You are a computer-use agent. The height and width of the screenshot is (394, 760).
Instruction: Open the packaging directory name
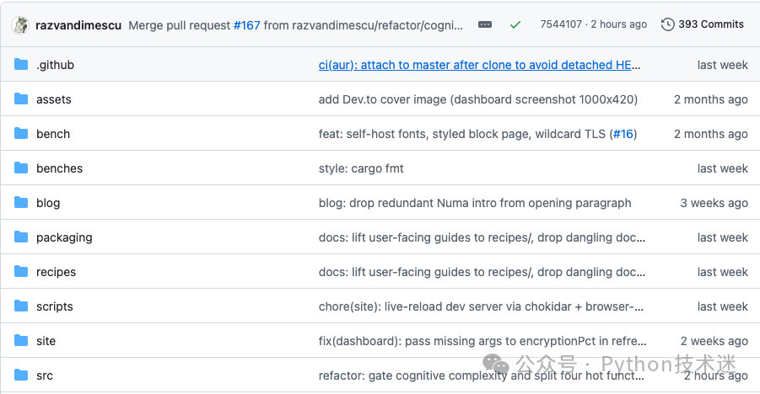coord(64,237)
